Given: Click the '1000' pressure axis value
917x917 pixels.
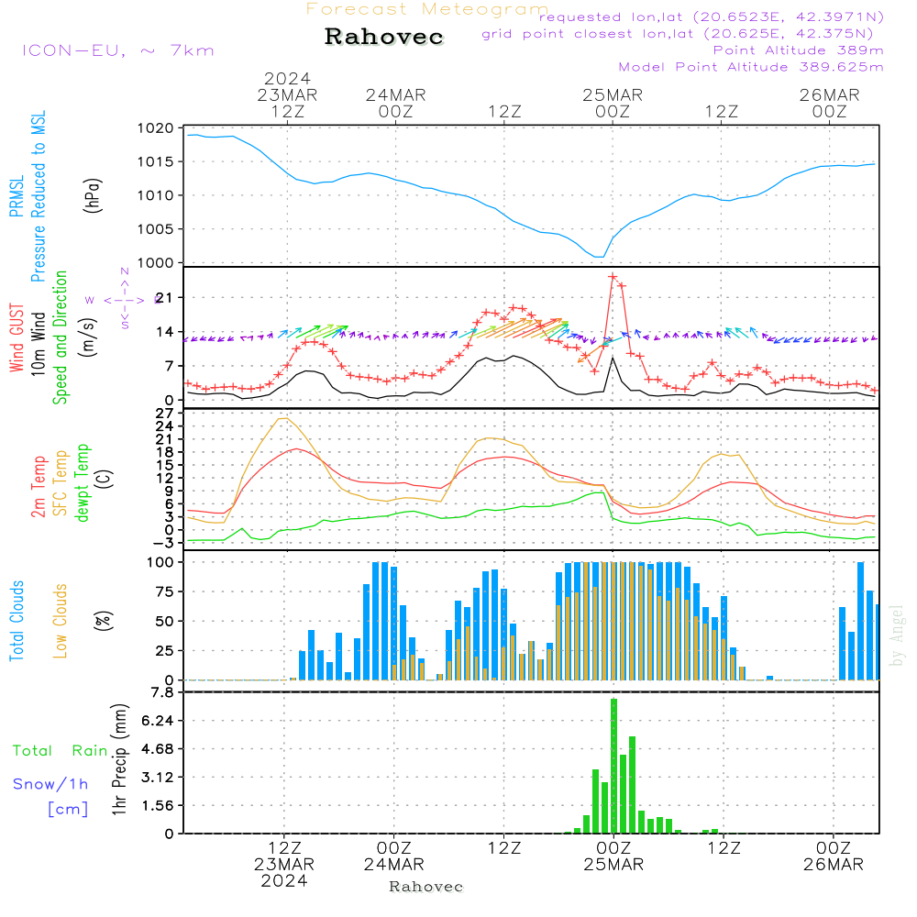Looking at the screenshot, I should click(x=155, y=262).
